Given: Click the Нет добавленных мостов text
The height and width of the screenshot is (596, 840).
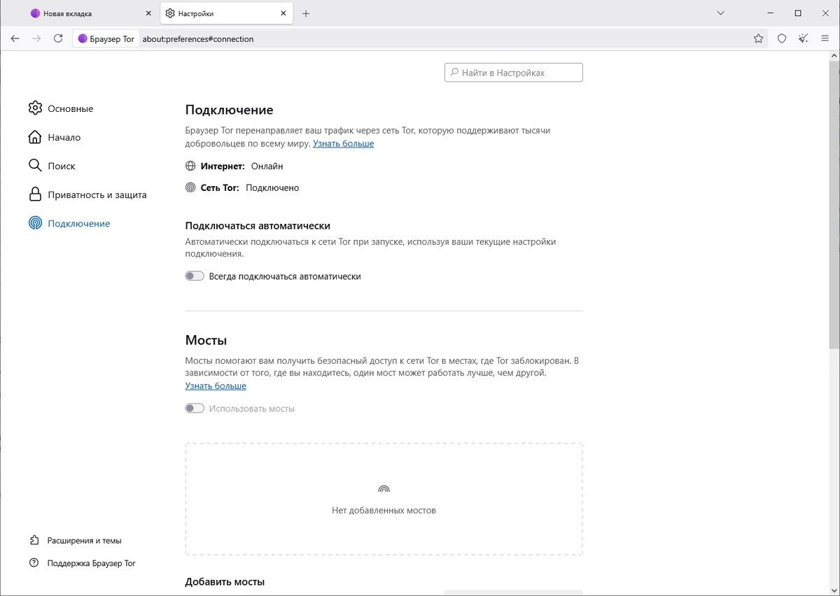Looking at the screenshot, I should (384, 510).
